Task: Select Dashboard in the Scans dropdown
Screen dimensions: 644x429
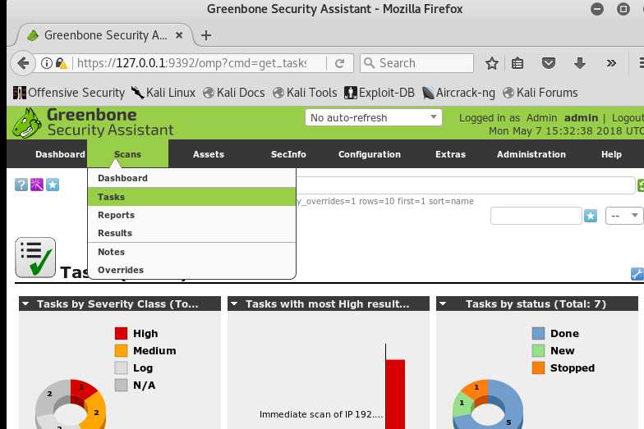Action: pos(191,178)
